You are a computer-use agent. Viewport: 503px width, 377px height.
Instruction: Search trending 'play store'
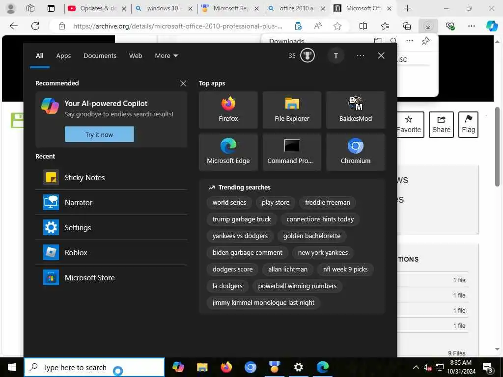[276, 203]
